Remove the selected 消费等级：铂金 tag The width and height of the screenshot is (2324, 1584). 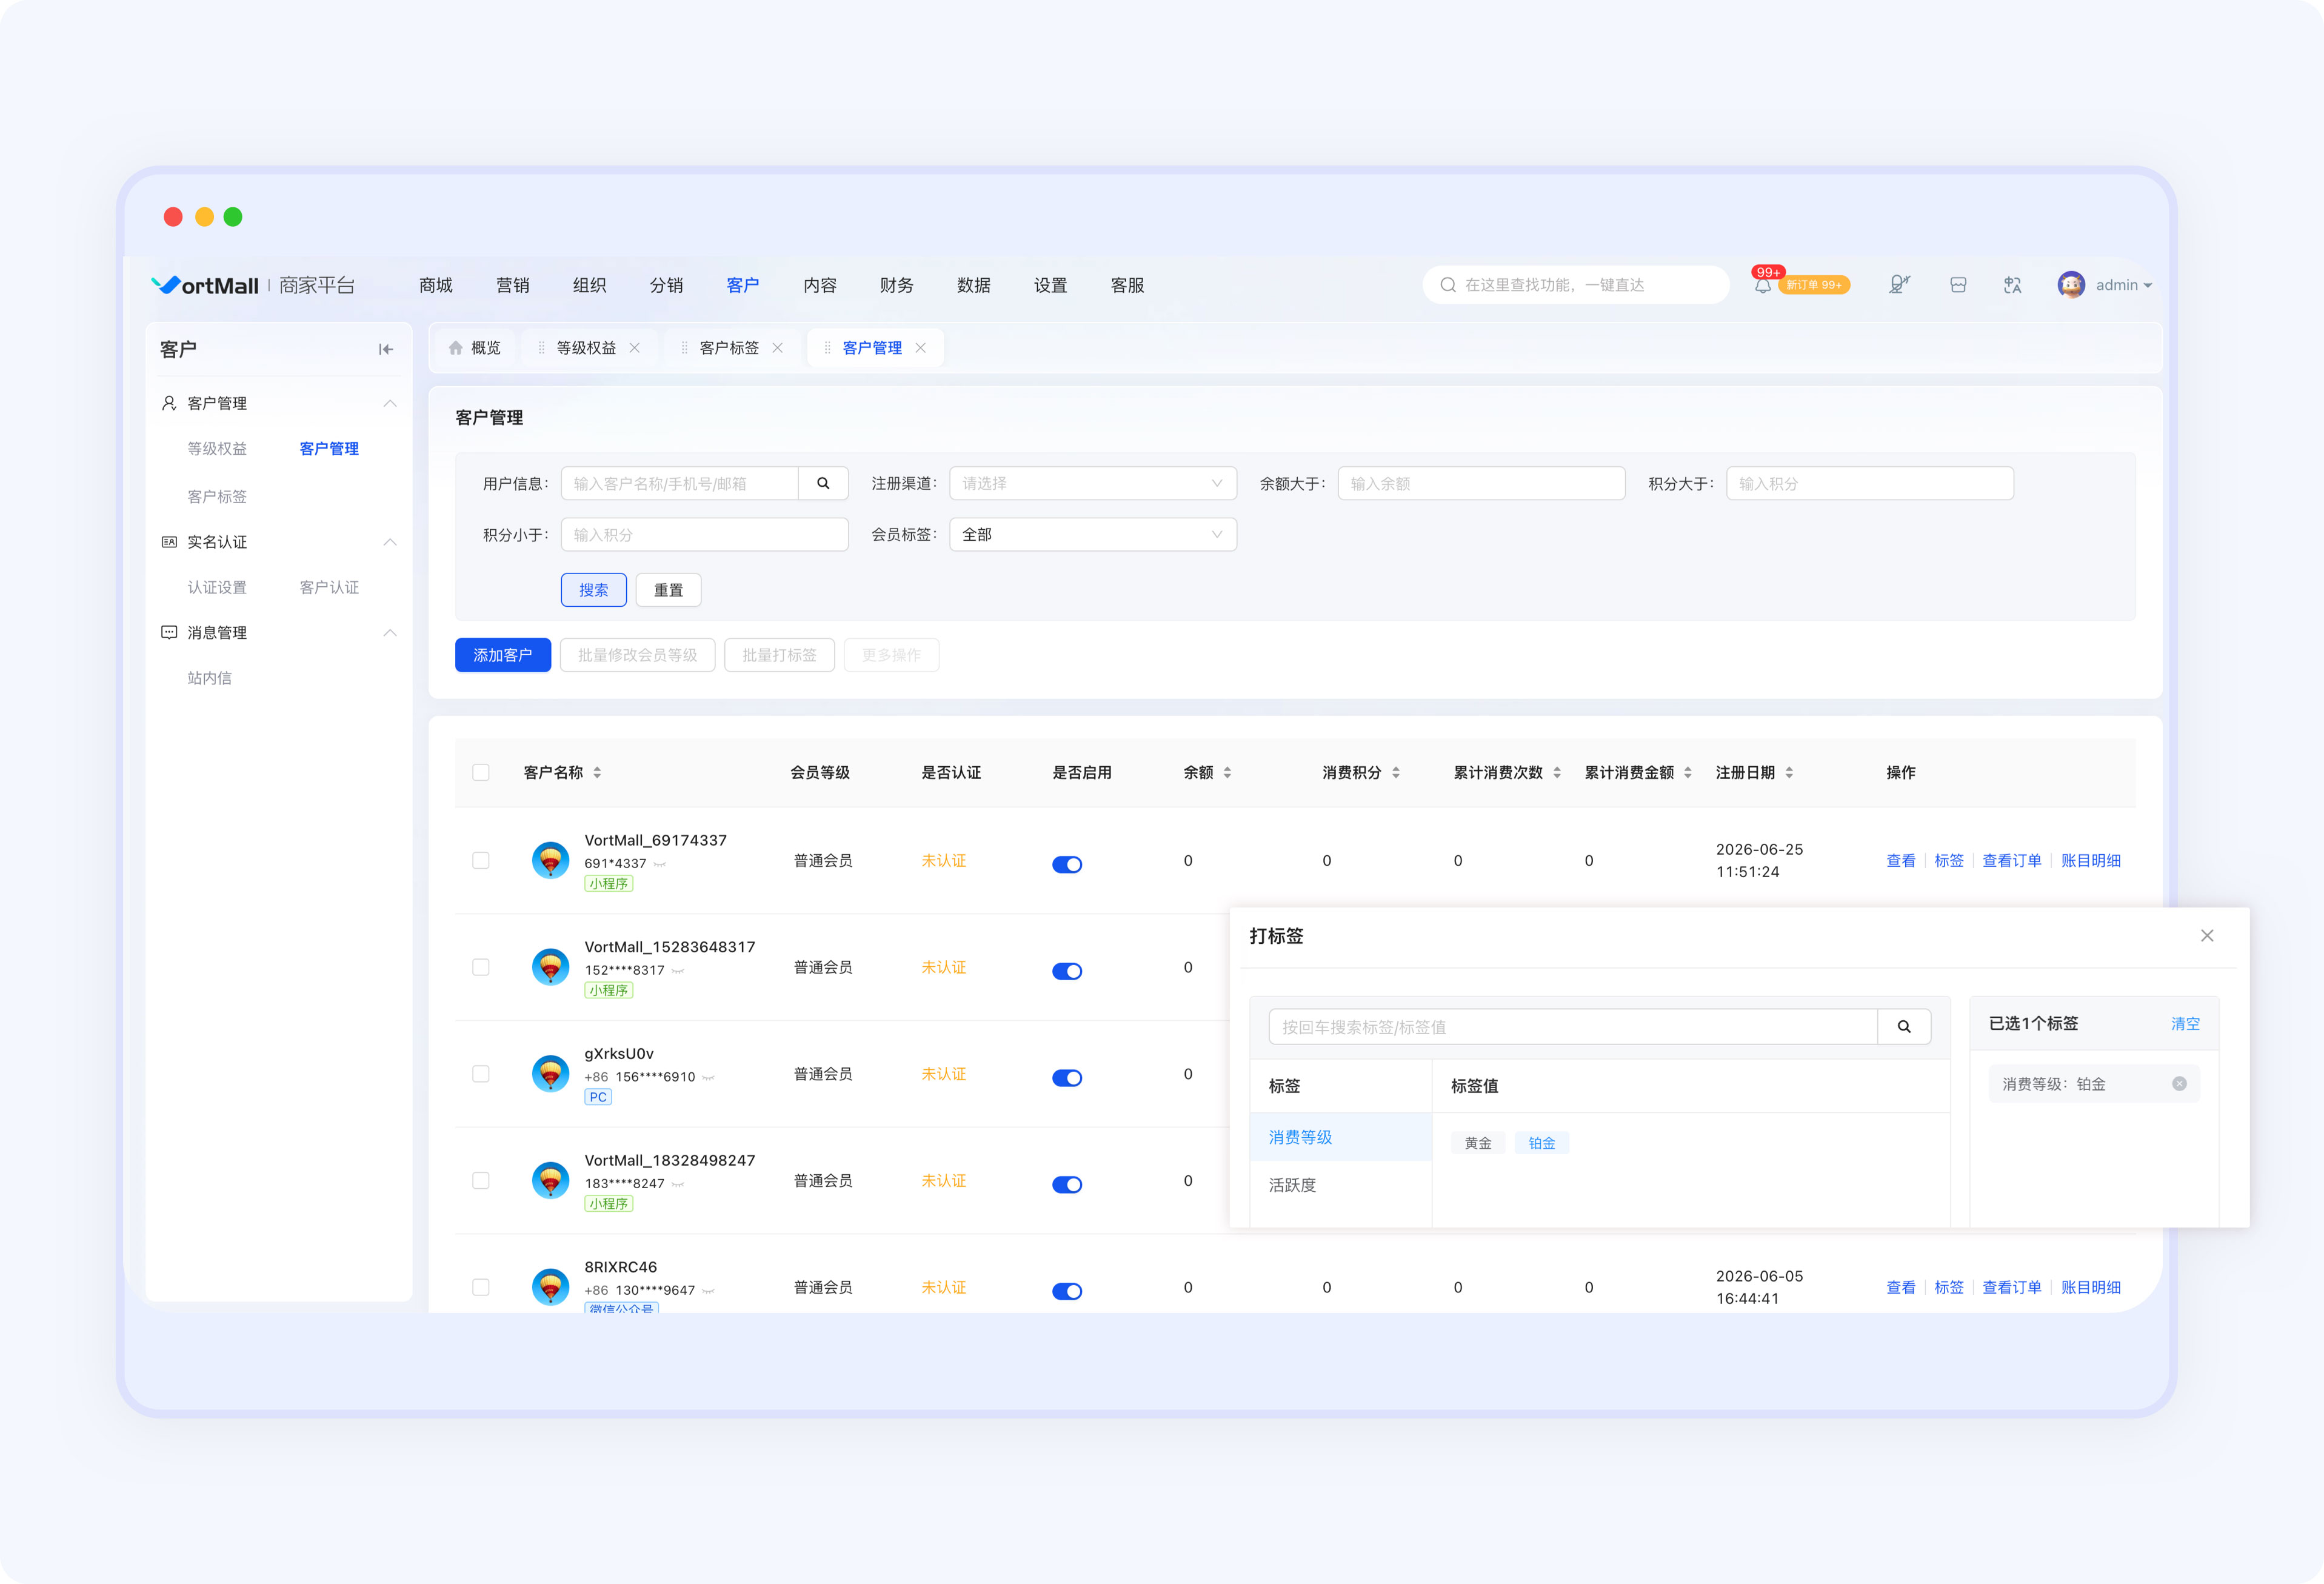(2179, 1084)
